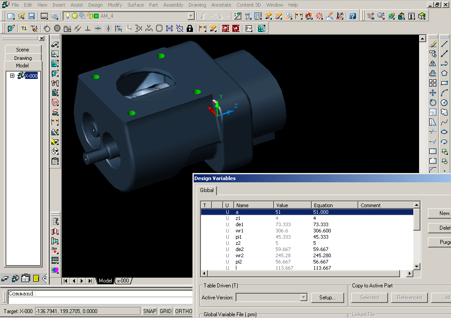Open the Redo history dropdown arrow

pyautogui.click(x=227, y=16)
